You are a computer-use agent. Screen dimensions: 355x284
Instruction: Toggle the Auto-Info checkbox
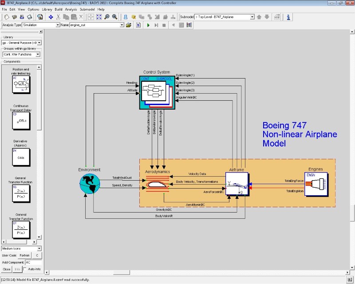coord(25,269)
